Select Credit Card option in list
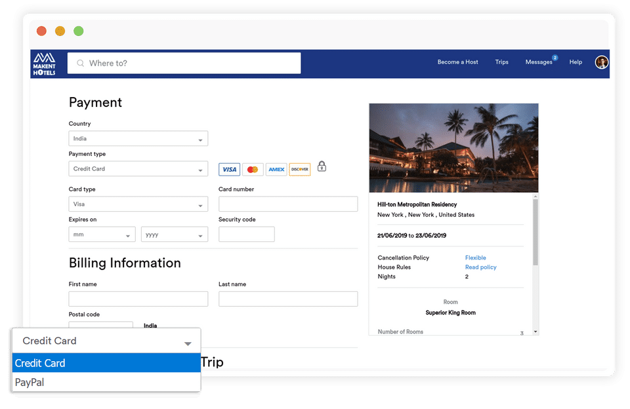 (106, 363)
